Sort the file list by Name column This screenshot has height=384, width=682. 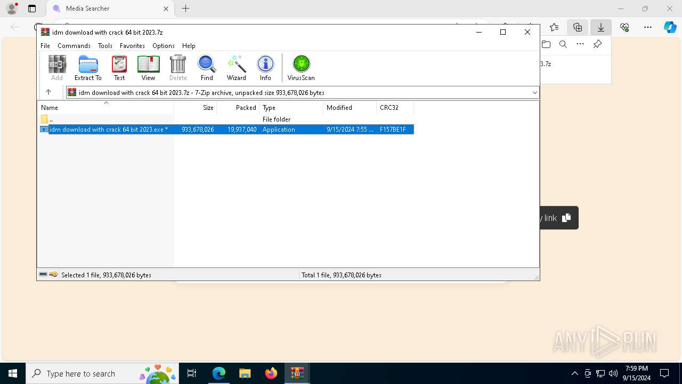click(105, 107)
